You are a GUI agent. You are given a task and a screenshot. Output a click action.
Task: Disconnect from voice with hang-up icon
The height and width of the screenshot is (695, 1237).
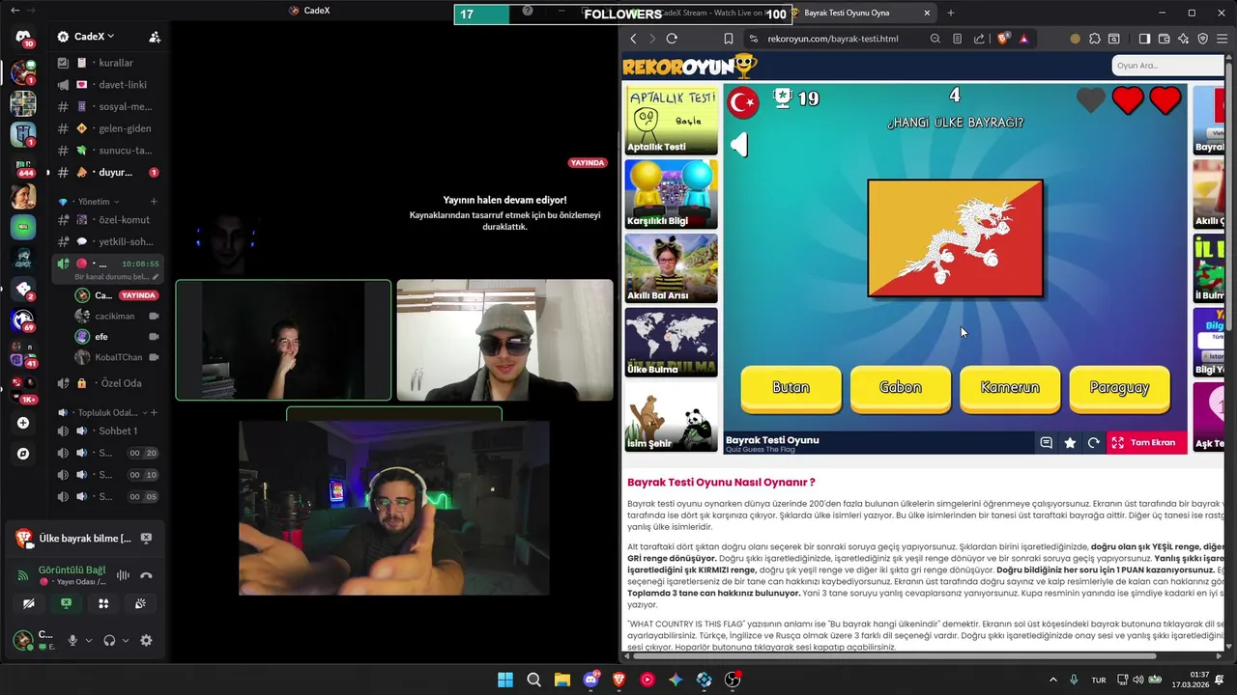pos(146,575)
